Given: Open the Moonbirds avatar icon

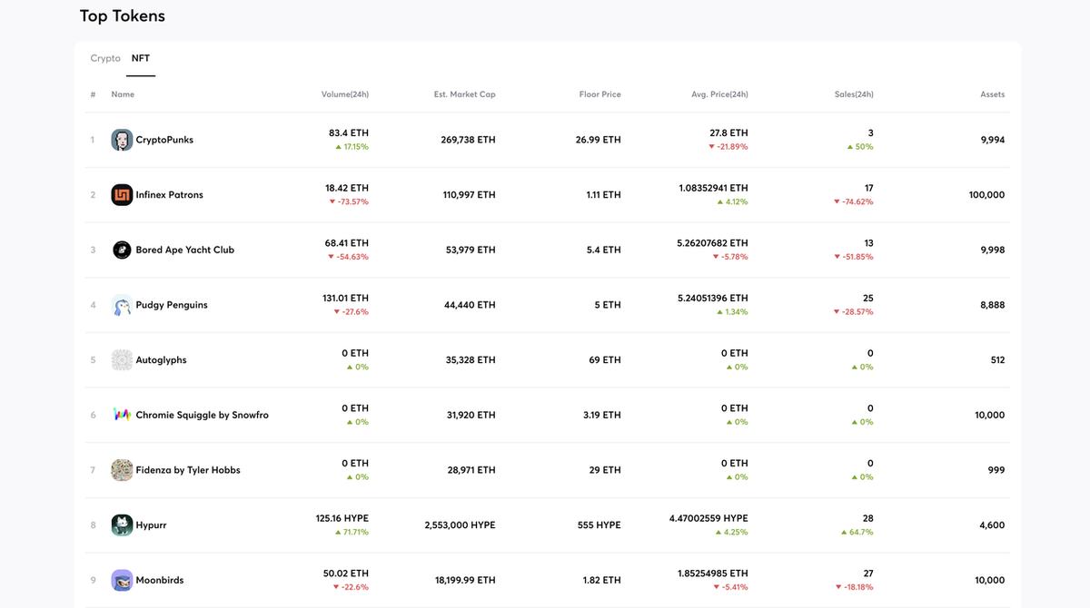Looking at the screenshot, I should pyautogui.click(x=122, y=580).
